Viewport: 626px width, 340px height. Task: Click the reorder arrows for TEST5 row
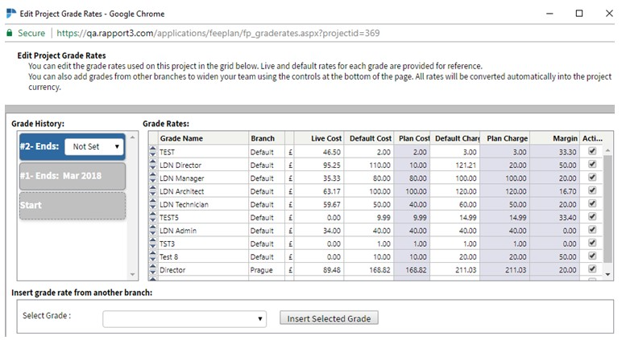[153, 217]
